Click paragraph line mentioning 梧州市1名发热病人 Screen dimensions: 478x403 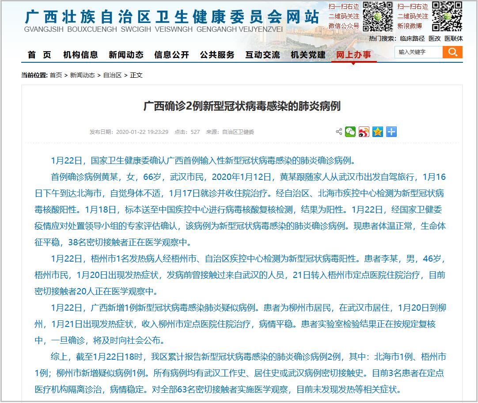[248, 259]
